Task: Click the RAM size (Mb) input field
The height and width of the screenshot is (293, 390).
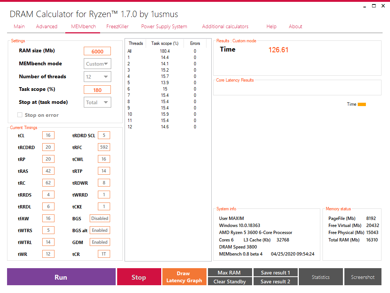Action: (x=97, y=51)
